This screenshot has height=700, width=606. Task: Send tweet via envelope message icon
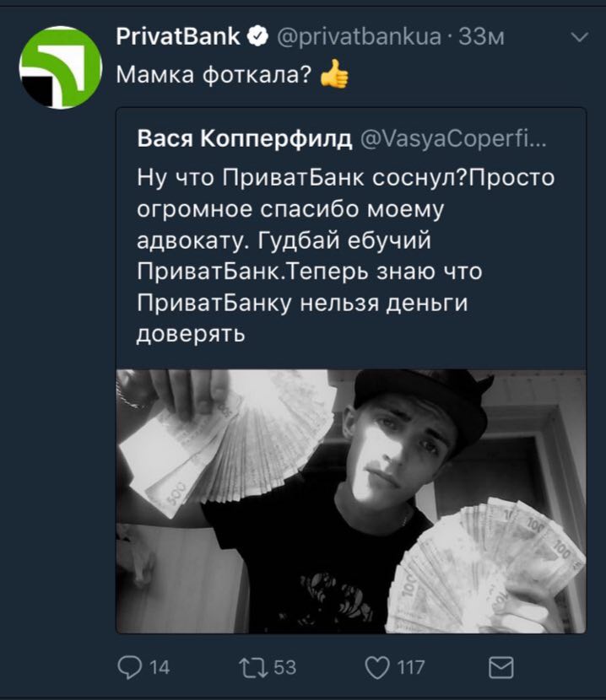(501, 668)
